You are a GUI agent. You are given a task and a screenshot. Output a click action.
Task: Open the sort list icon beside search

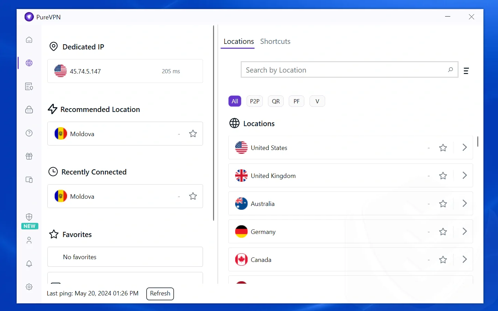(x=466, y=71)
